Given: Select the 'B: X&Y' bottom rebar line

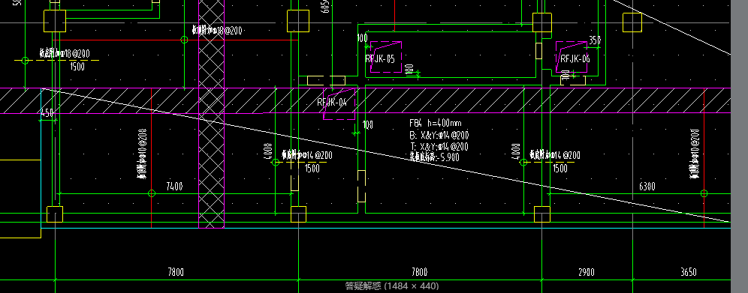Looking at the screenshot, I should click(439, 135).
